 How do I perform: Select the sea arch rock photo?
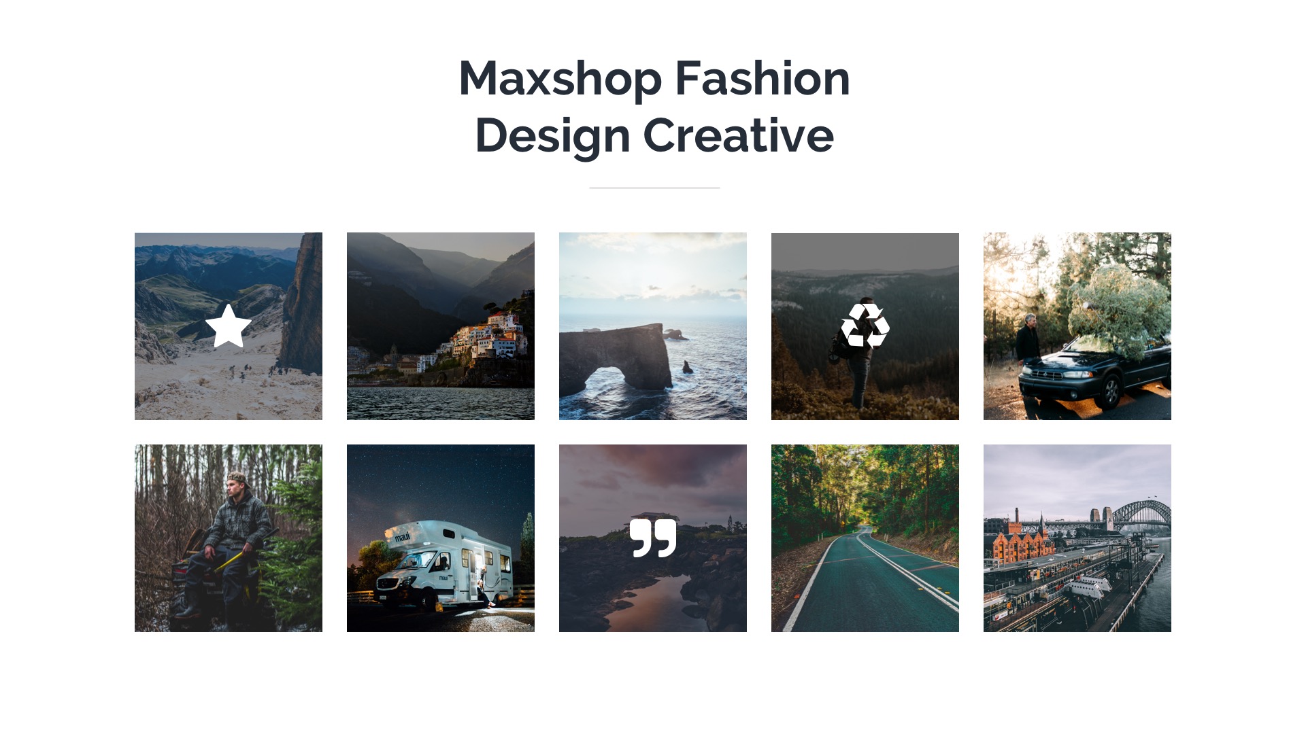[653, 326]
